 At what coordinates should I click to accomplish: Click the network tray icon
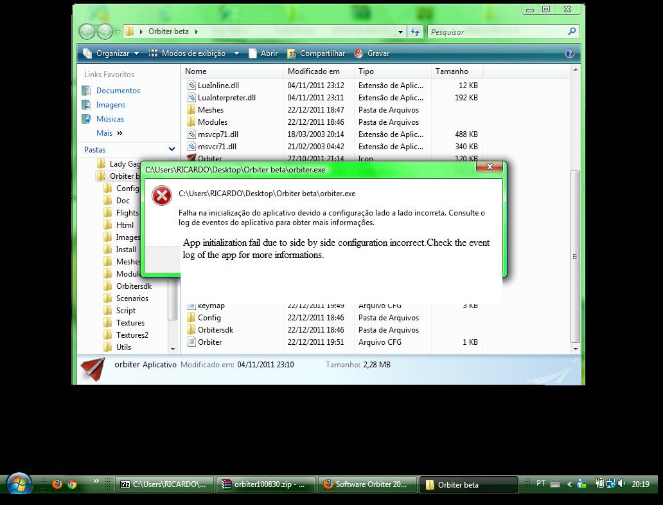pos(610,483)
